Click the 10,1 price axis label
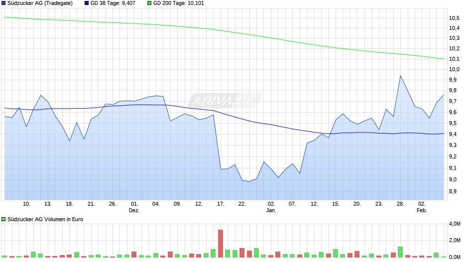468x262 pixels. (454, 59)
